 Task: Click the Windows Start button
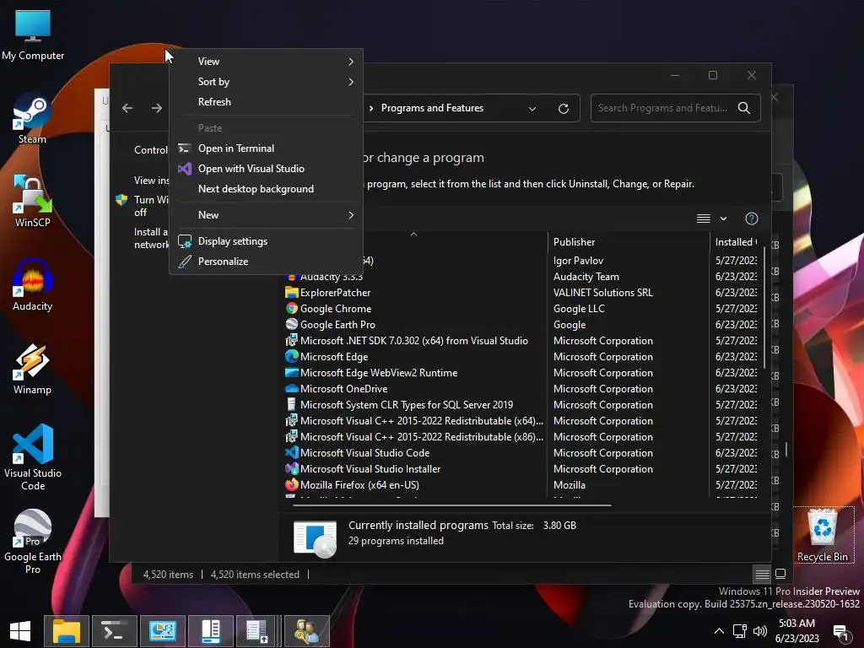(x=20, y=631)
